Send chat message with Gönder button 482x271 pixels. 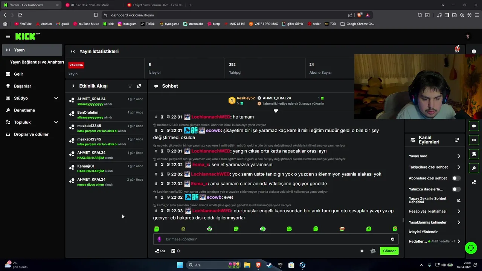[x=389, y=251]
